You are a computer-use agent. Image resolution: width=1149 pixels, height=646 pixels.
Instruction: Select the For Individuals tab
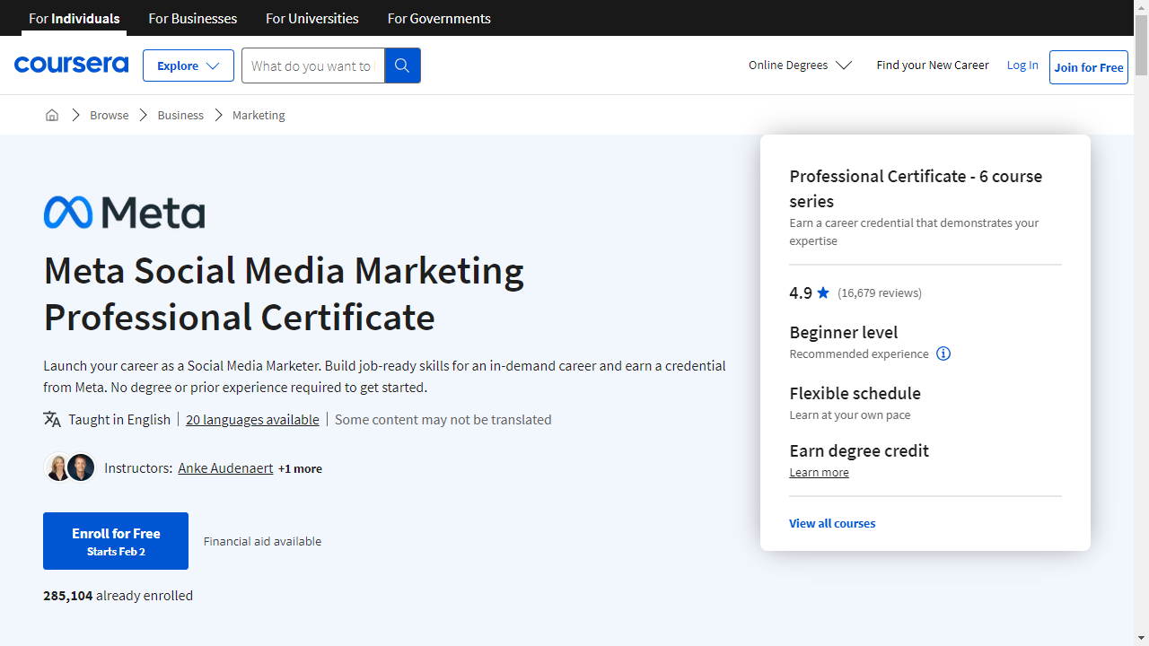click(75, 18)
